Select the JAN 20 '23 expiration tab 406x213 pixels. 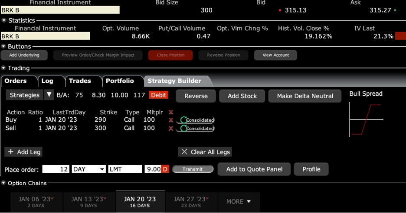[140, 202]
